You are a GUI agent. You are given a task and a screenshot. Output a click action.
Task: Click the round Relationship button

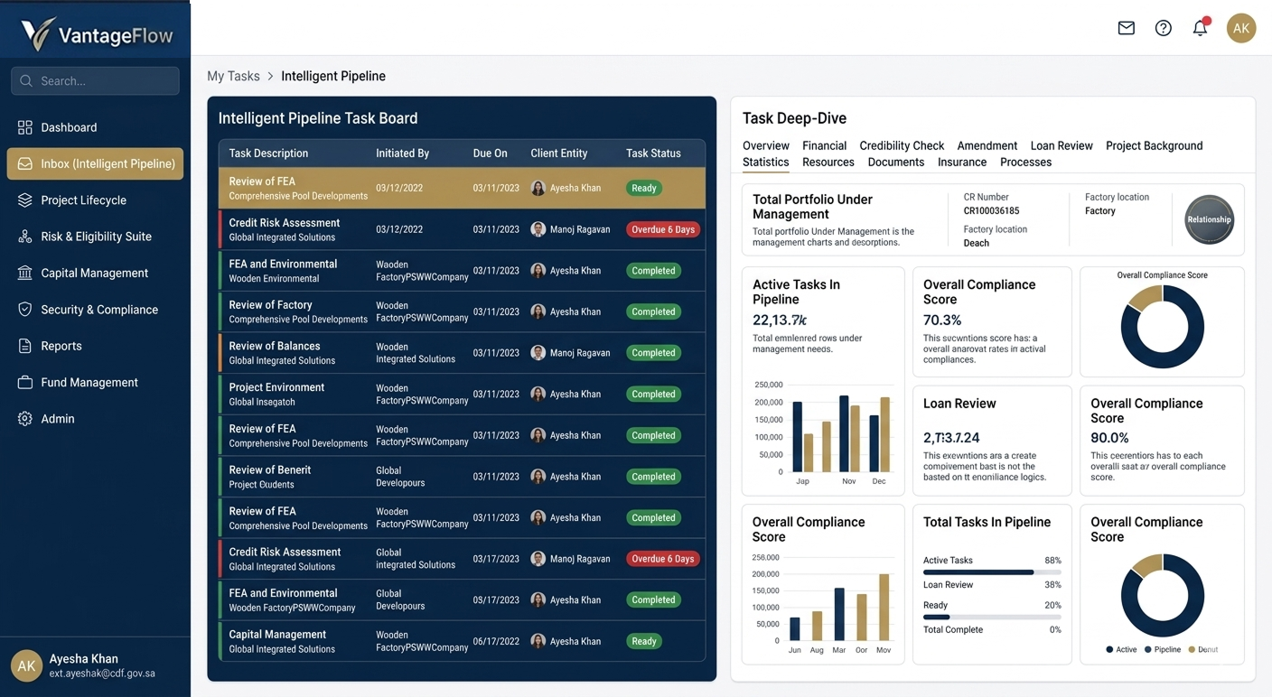pyautogui.click(x=1209, y=219)
